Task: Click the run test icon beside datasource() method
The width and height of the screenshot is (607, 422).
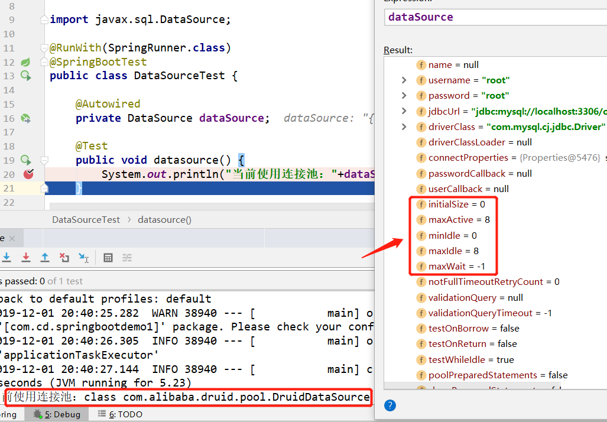Action: pyautogui.click(x=25, y=160)
